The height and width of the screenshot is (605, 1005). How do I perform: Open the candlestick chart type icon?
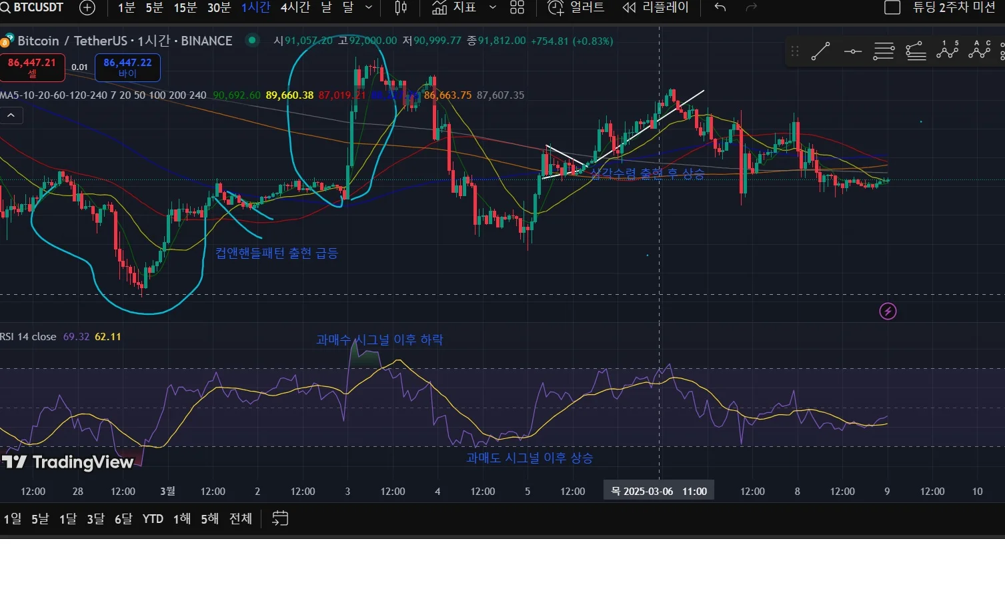[x=401, y=7]
